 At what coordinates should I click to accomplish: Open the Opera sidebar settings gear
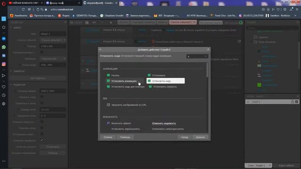pos(4,104)
